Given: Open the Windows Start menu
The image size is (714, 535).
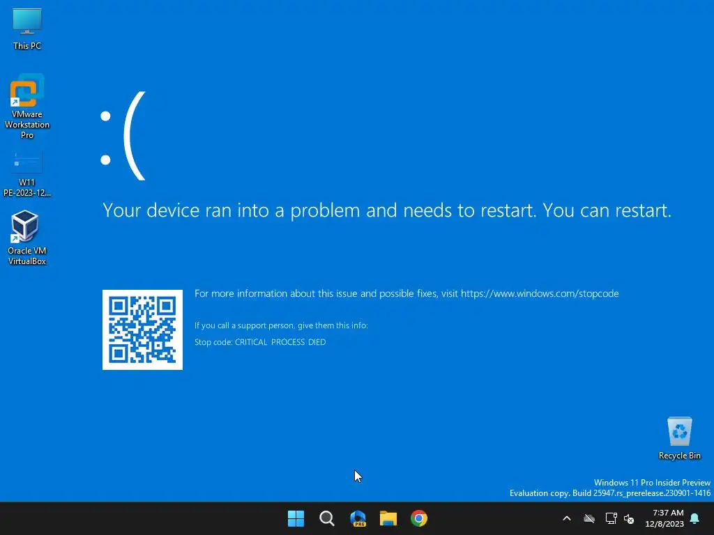Looking at the screenshot, I should coord(296,518).
